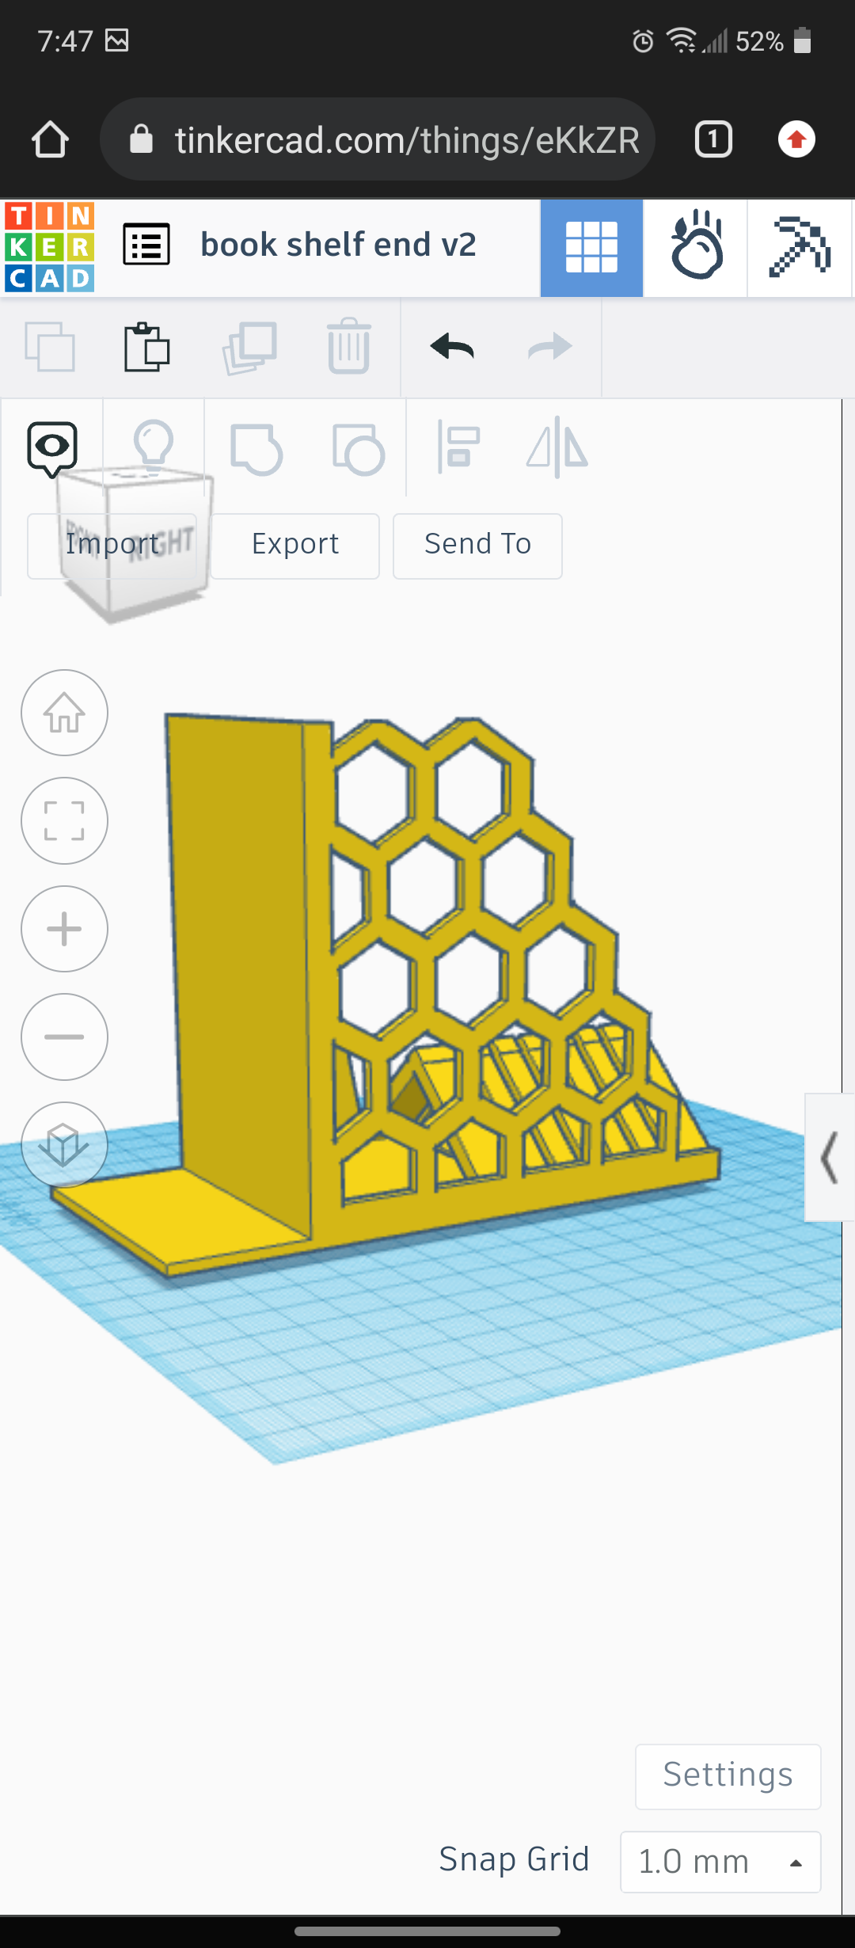The height and width of the screenshot is (1948, 855).
Task: Click the Export button
Action: [294, 546]
